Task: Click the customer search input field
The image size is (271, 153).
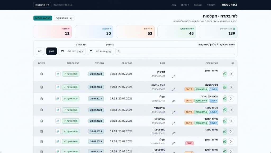Action: point(175,51)
